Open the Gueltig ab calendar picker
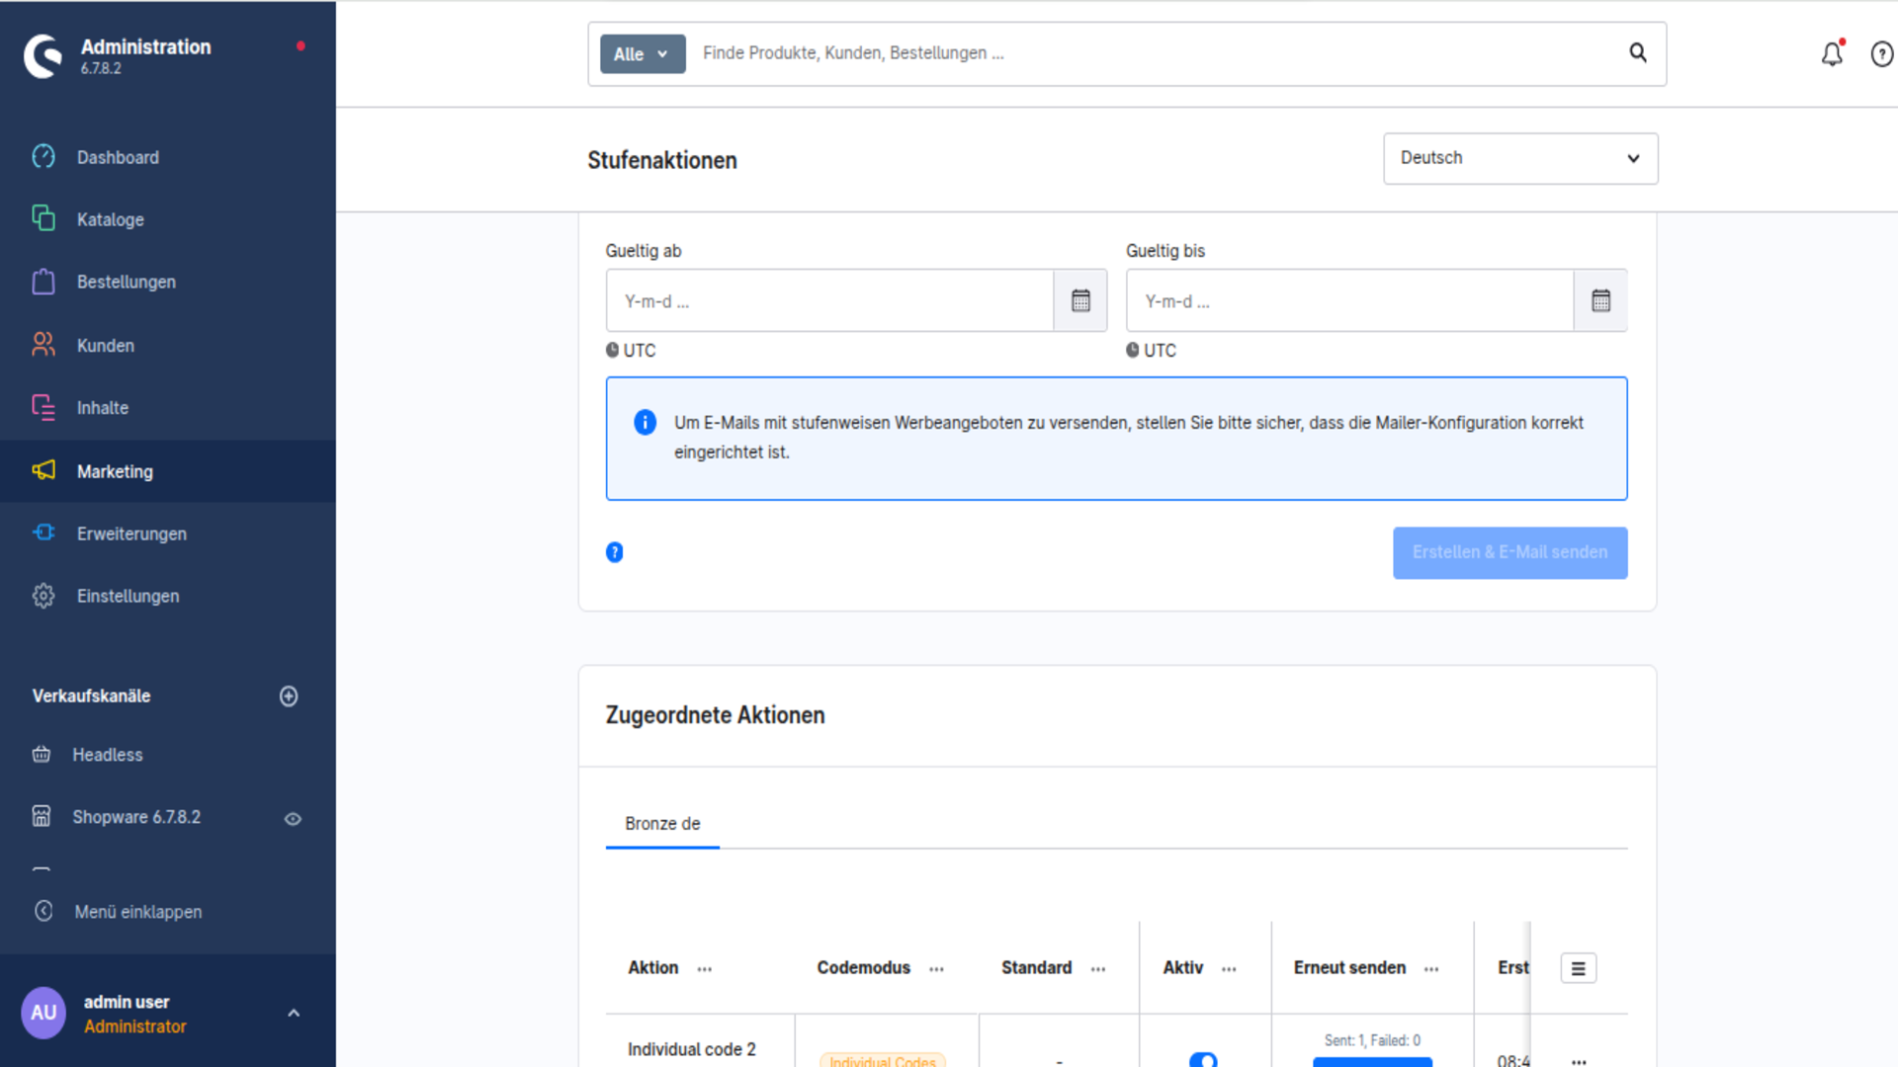 click(1080, 300)
